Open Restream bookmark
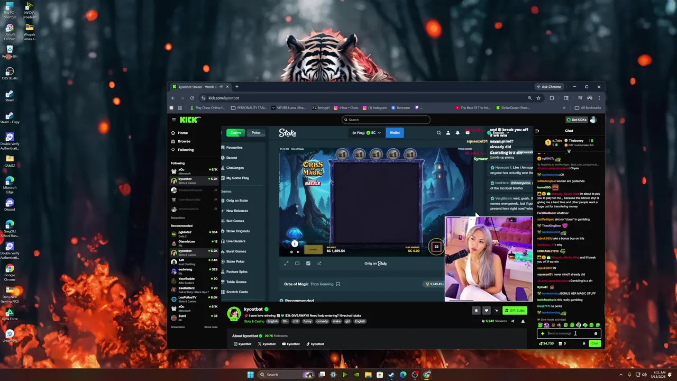Screen dimensions: 677x381 (401, 108)
